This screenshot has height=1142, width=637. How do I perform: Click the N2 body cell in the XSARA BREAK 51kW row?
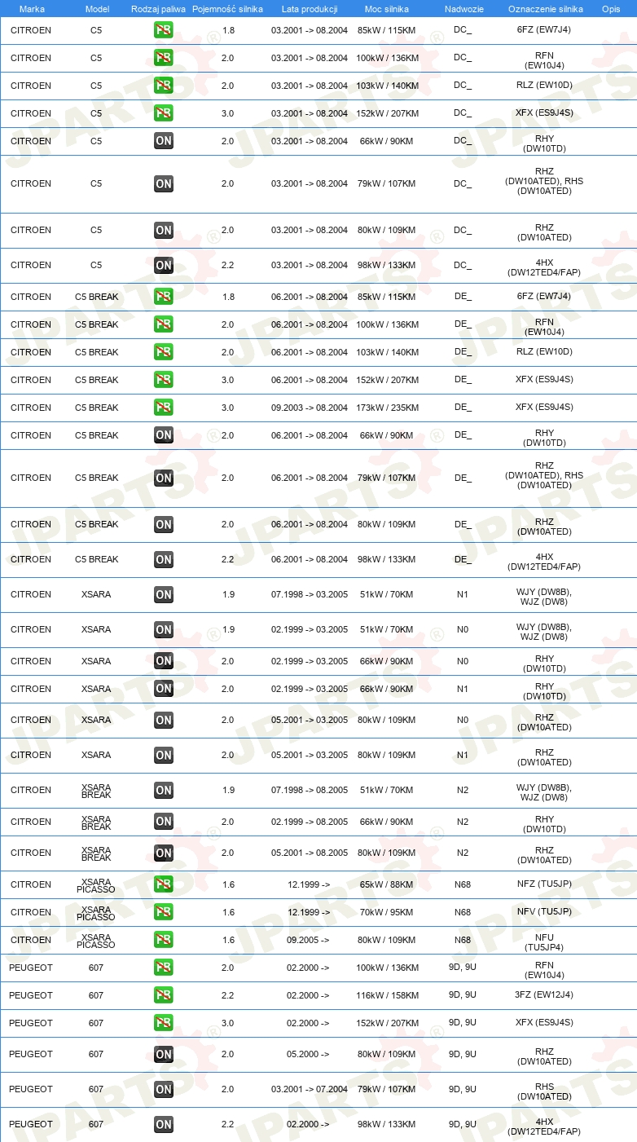463,791
